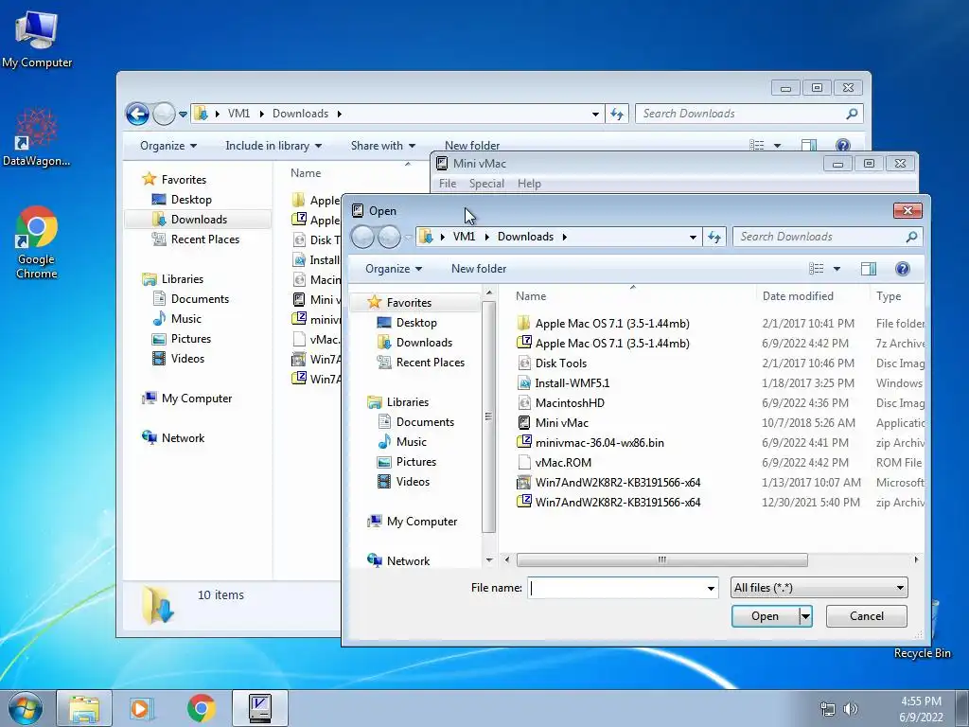Click the navigation pane vertical scrollbar
The height and width of the screenshot is (727, 969).
click(489, 417)
